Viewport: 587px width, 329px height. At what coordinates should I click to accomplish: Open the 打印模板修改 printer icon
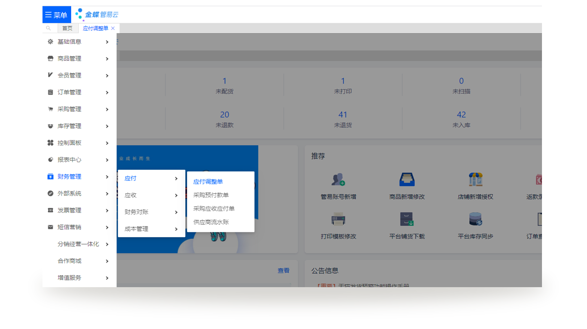pyautogui.click(x=338, y=219)
